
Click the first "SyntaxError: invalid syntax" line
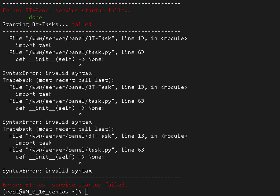coord(47,73)
